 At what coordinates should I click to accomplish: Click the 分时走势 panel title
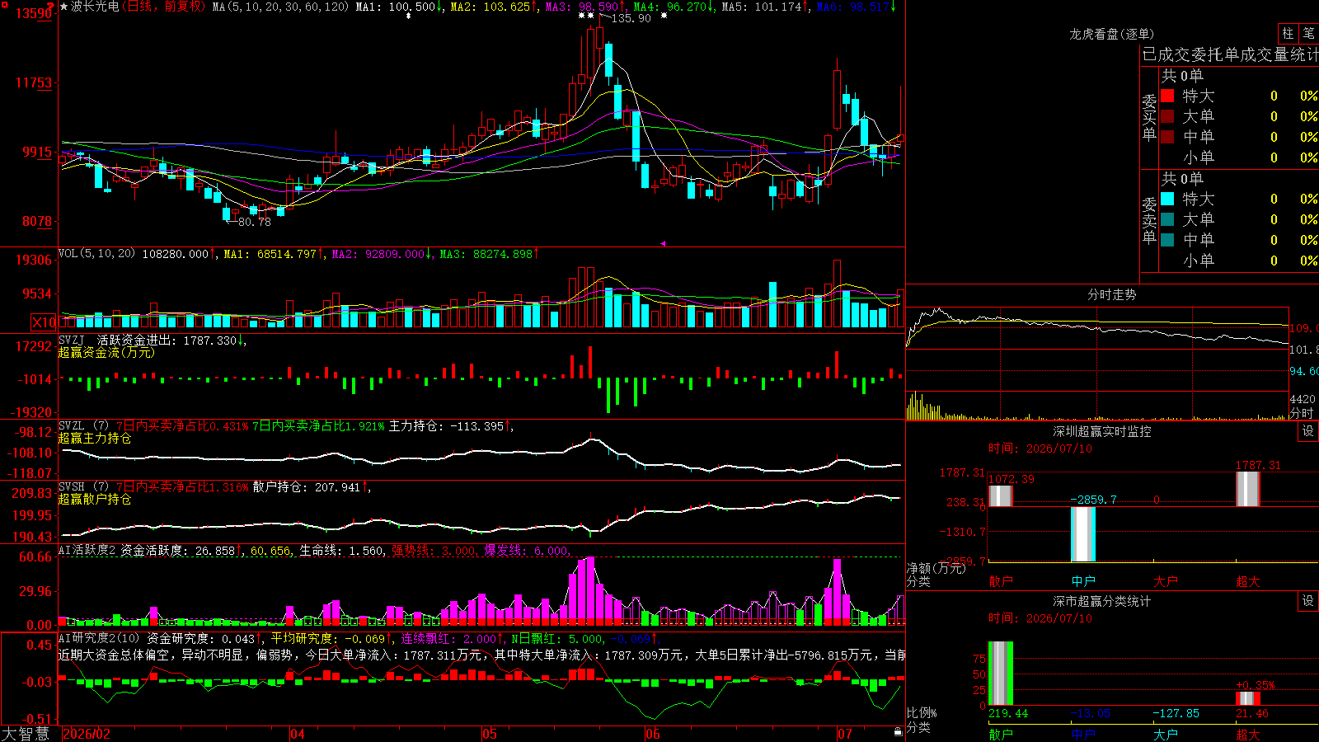(1112, 294)
